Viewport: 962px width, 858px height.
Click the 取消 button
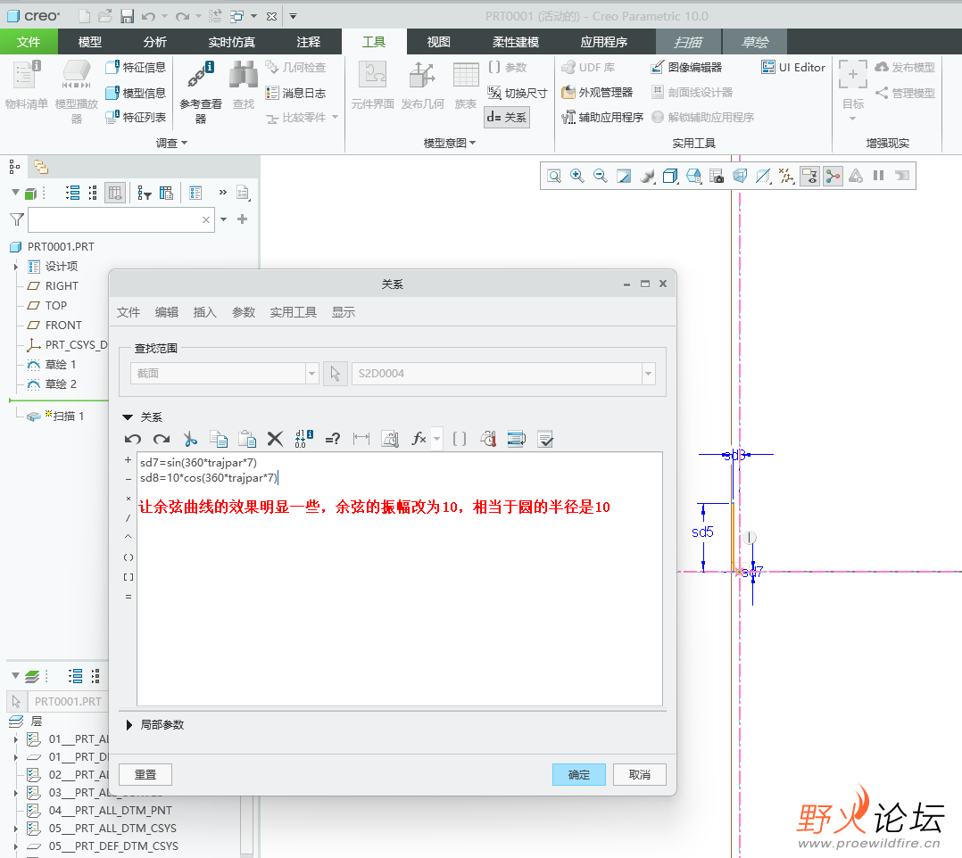639,774
